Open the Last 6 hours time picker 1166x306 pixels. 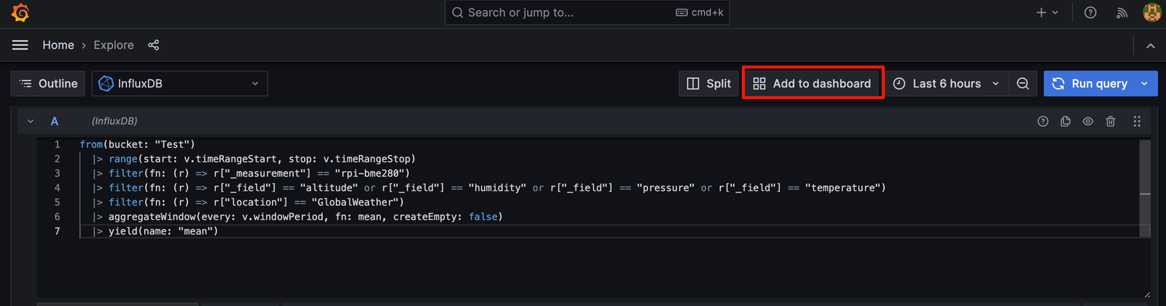pos(947,84)
